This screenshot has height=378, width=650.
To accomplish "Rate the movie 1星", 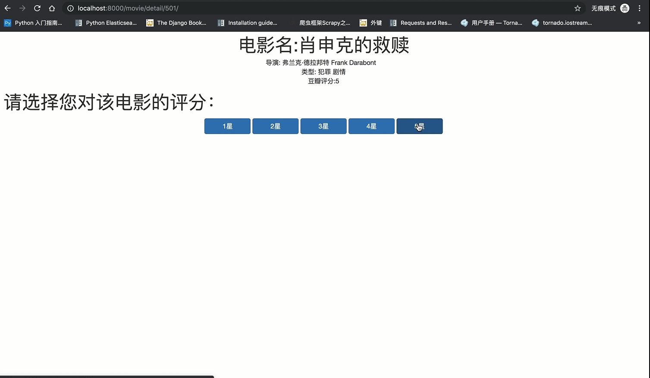I will pyautogui.click(x=227, y=126).
